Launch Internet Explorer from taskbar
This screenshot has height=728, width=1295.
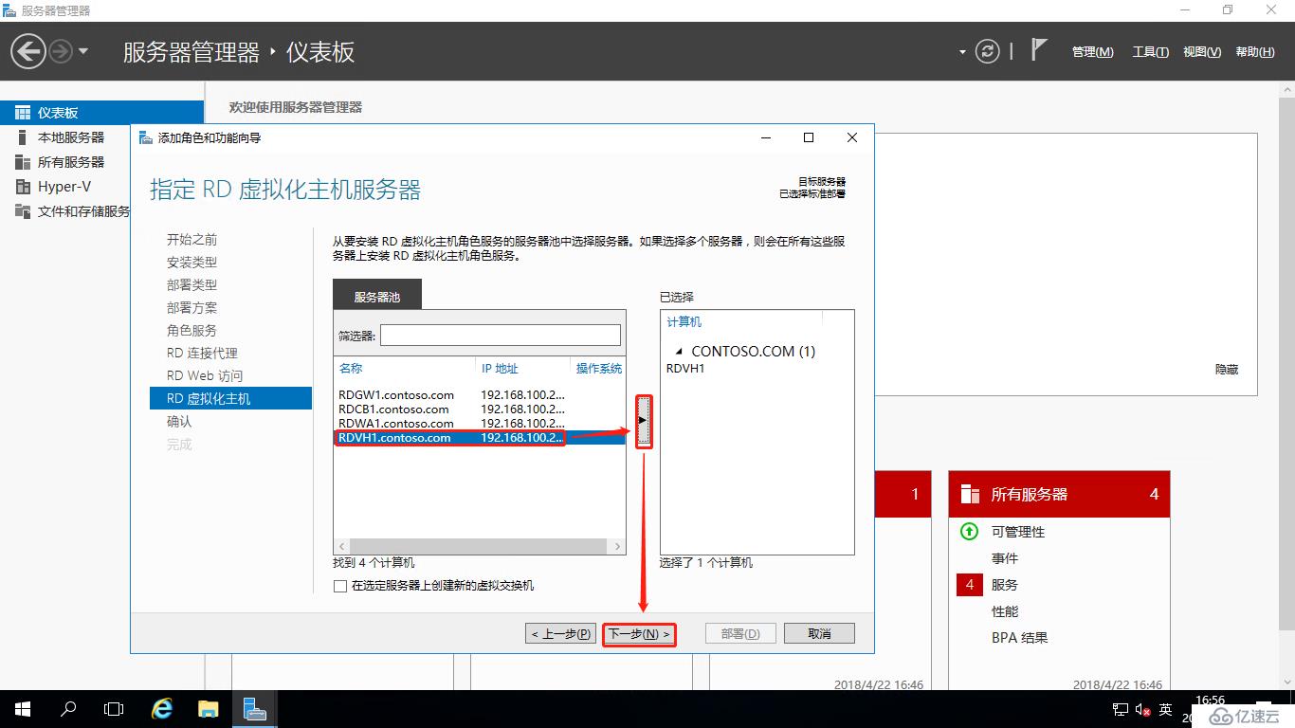click(x=162, y=709)
